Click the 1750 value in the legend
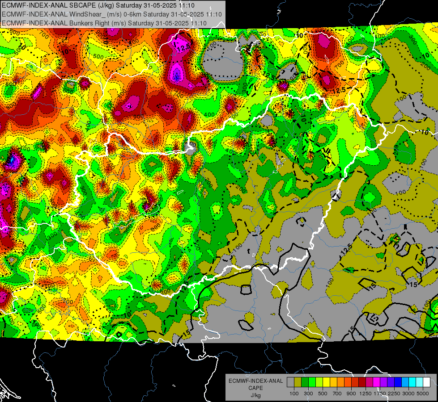 click(x=380, y=394)
